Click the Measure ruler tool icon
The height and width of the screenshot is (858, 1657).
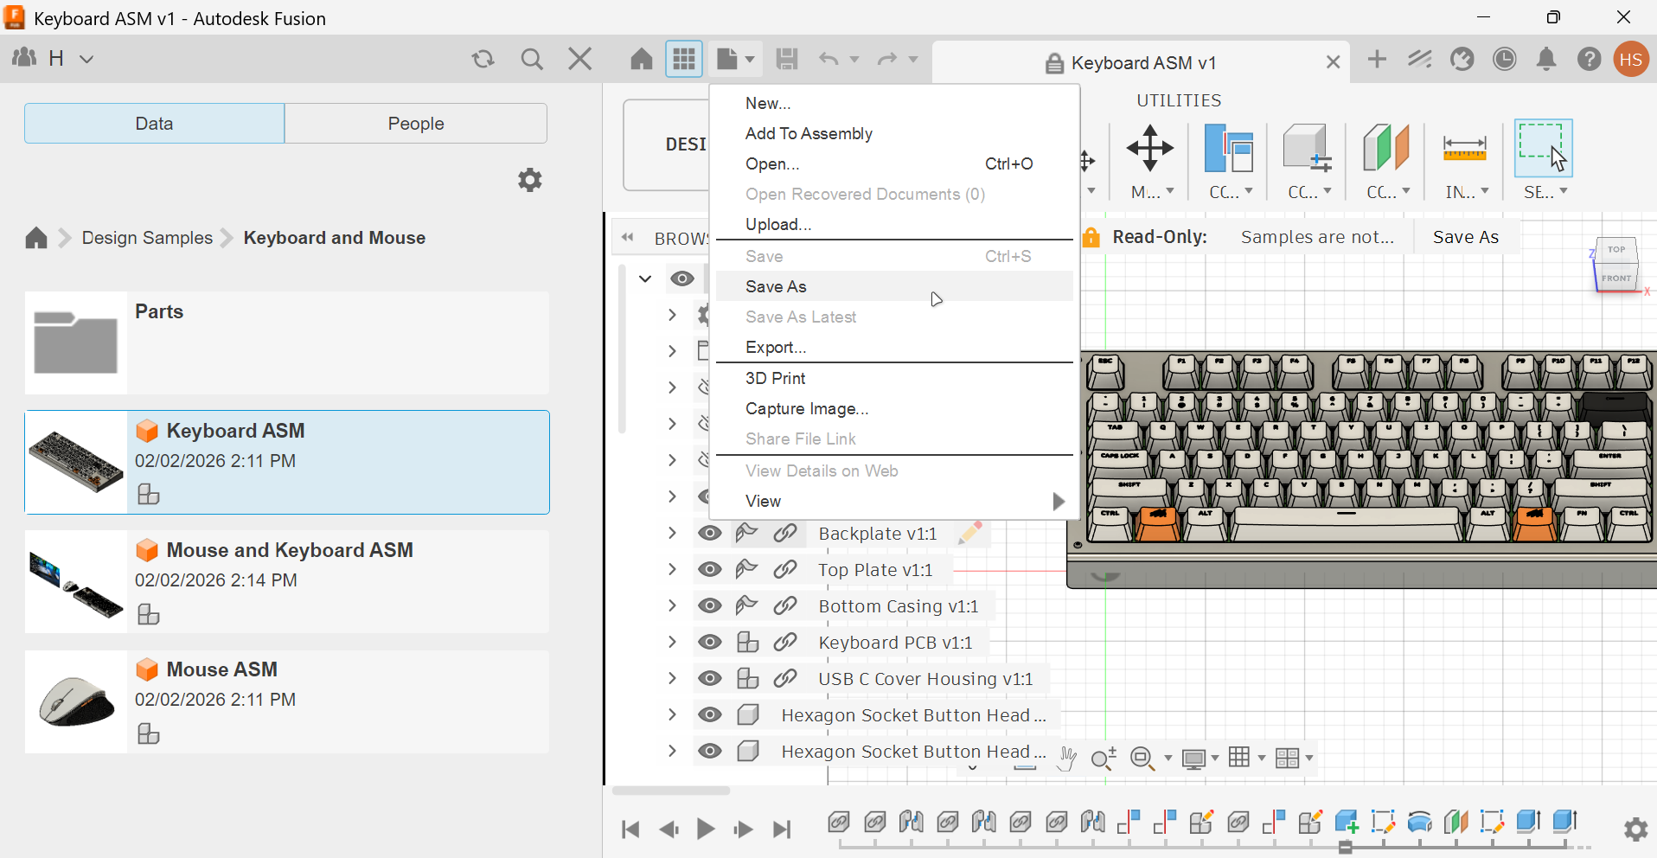tap(1464, 148)
